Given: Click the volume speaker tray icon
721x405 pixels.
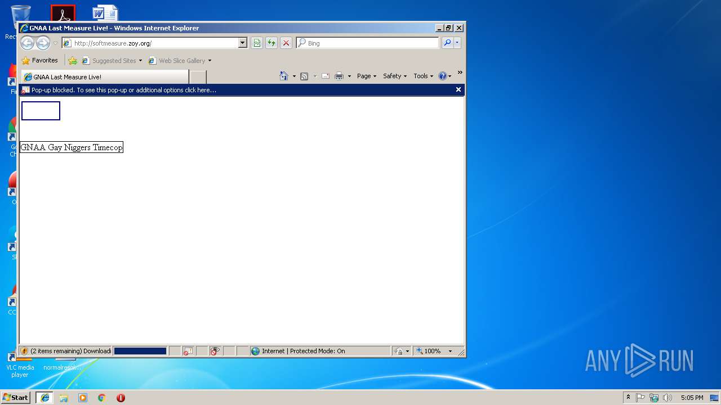Looking at the screenshot, I should [x=667, y=398].
